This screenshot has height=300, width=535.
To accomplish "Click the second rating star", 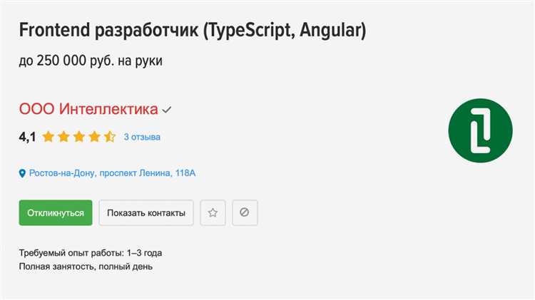I will [x=64, y=137].
